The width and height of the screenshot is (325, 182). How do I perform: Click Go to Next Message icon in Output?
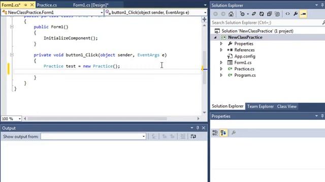point(172,136)
